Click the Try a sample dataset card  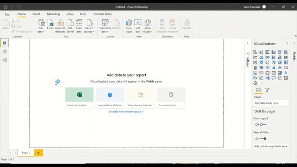[171, 98]
